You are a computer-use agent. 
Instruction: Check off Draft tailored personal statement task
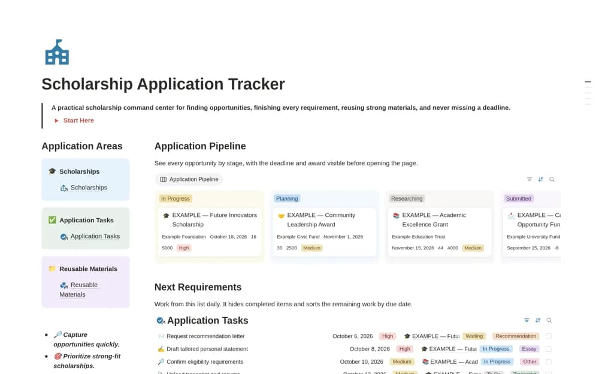549,349
